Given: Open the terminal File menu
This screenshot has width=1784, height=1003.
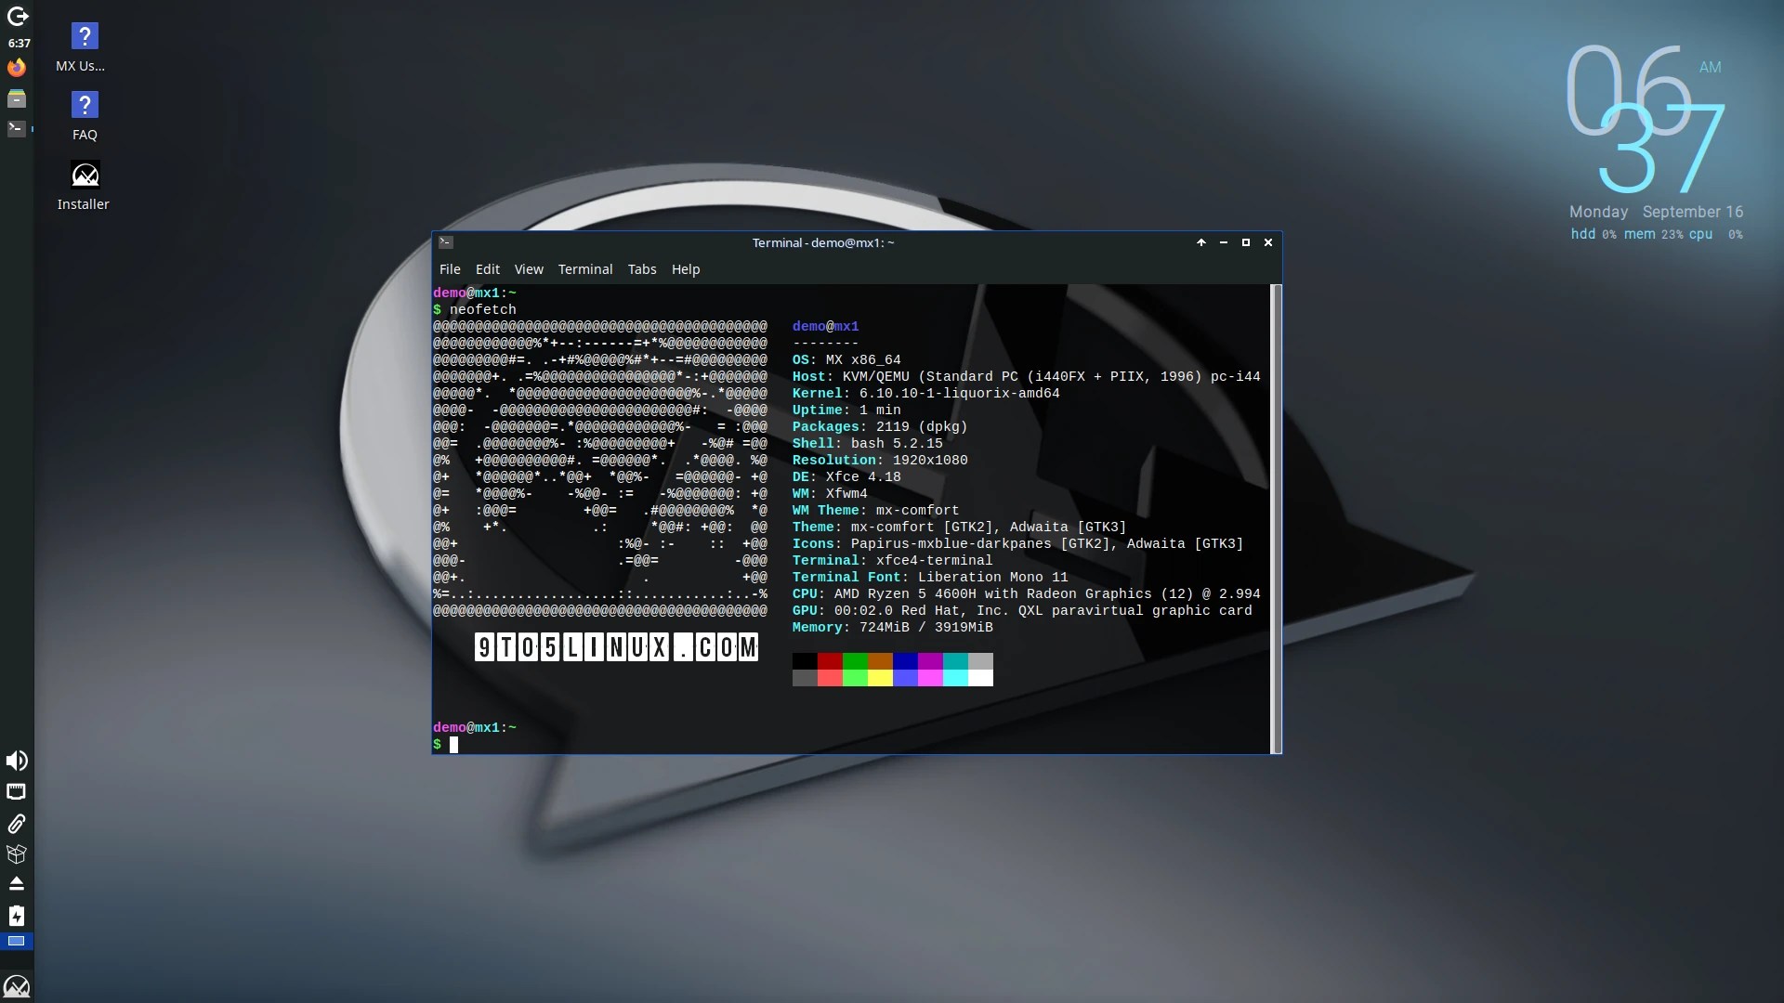Looking at the screenshot, I should pyautogui.click(x=450, y=269).
